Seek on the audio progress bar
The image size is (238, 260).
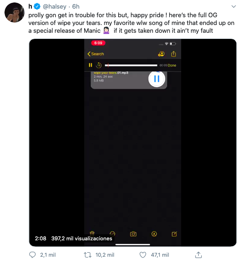[131, 66]
